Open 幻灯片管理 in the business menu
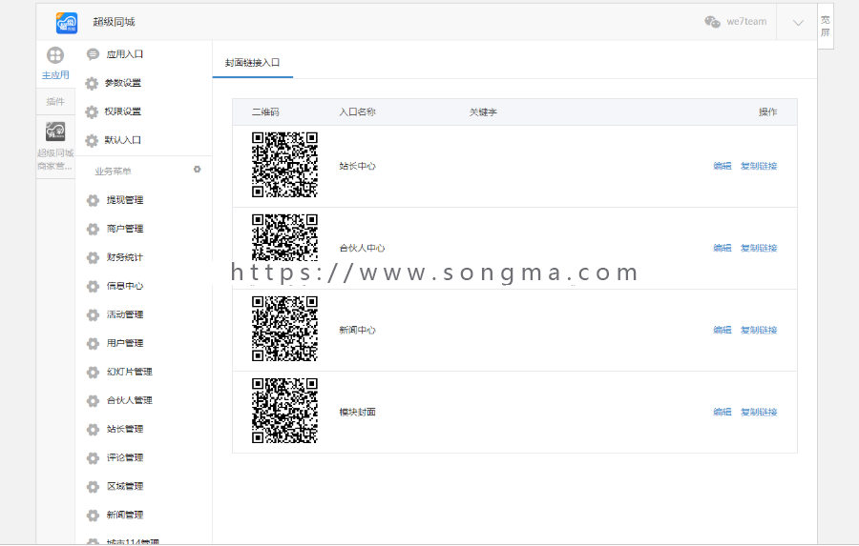The image size is (859, 546). [x=129, y=372]
